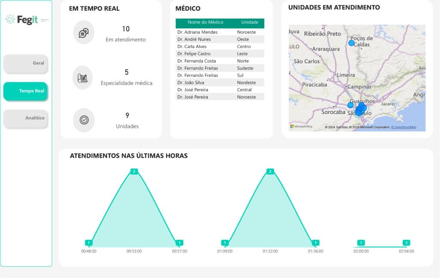Sort table by Nome do Médico header

click(x=205, y=22)
